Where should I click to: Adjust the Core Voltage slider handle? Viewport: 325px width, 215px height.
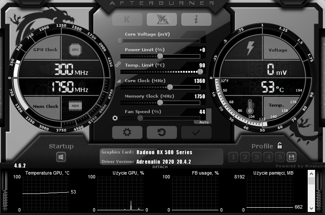pos(120,41)
